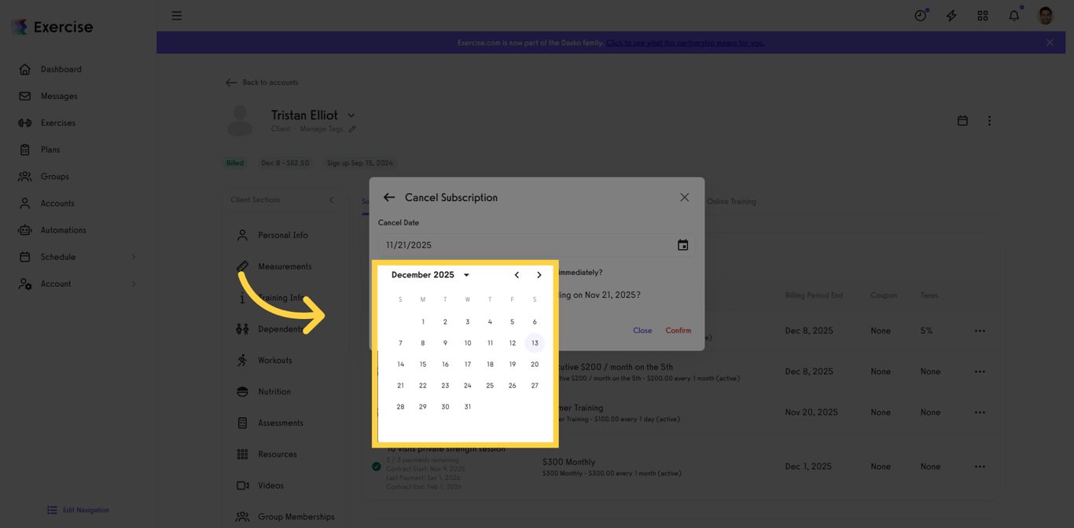This screenshot has width=1074, height=528.
Task: Click the calendar icon on the profile header
Action: pos(962,120)
